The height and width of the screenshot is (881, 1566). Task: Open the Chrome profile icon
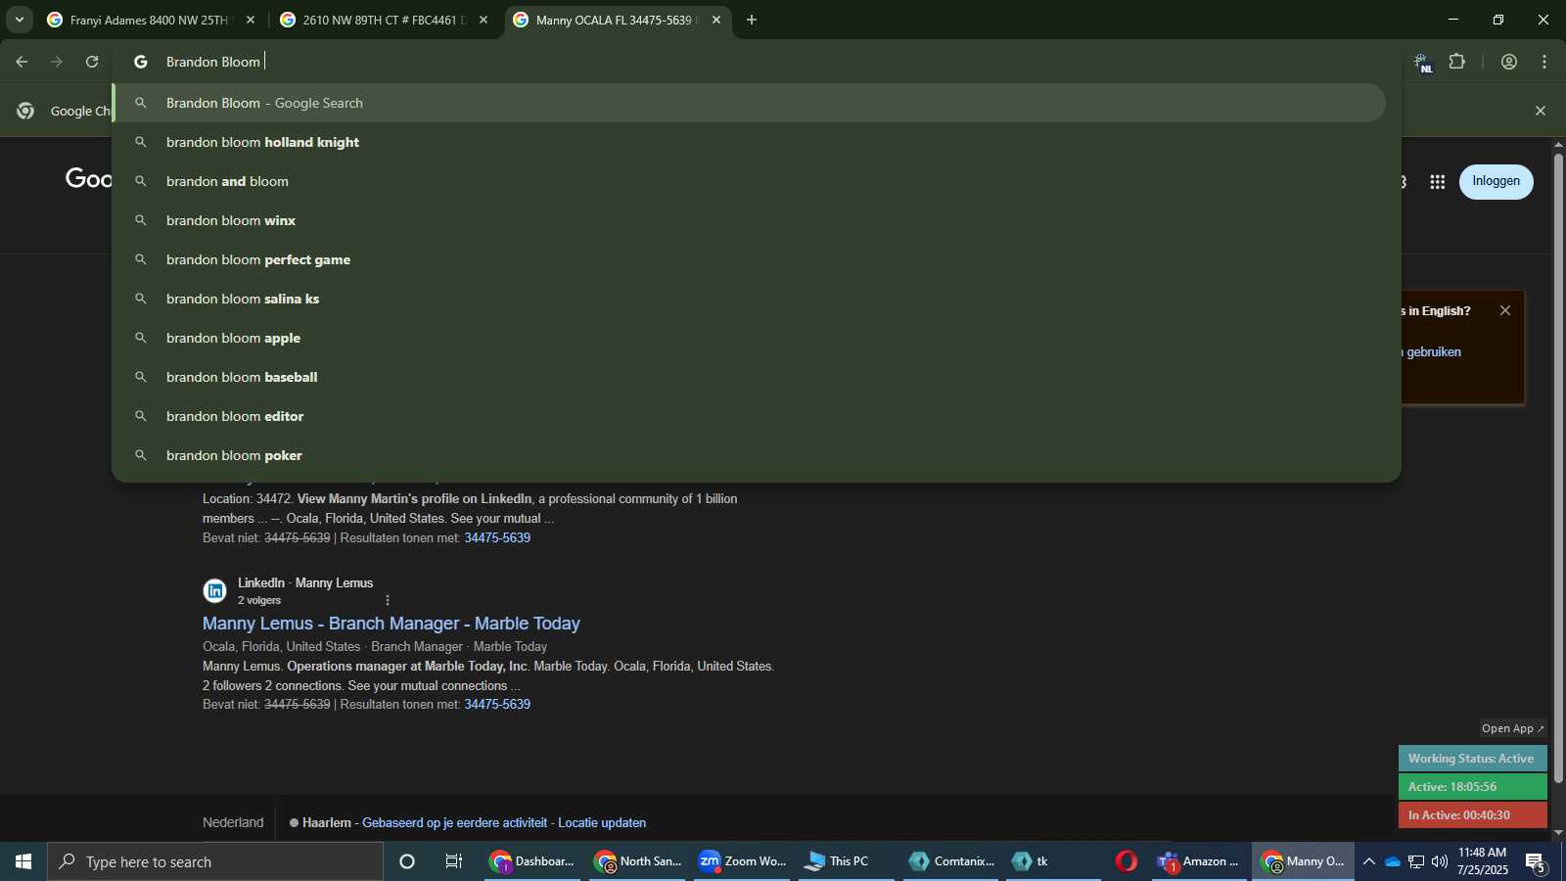pos(1509,62)
